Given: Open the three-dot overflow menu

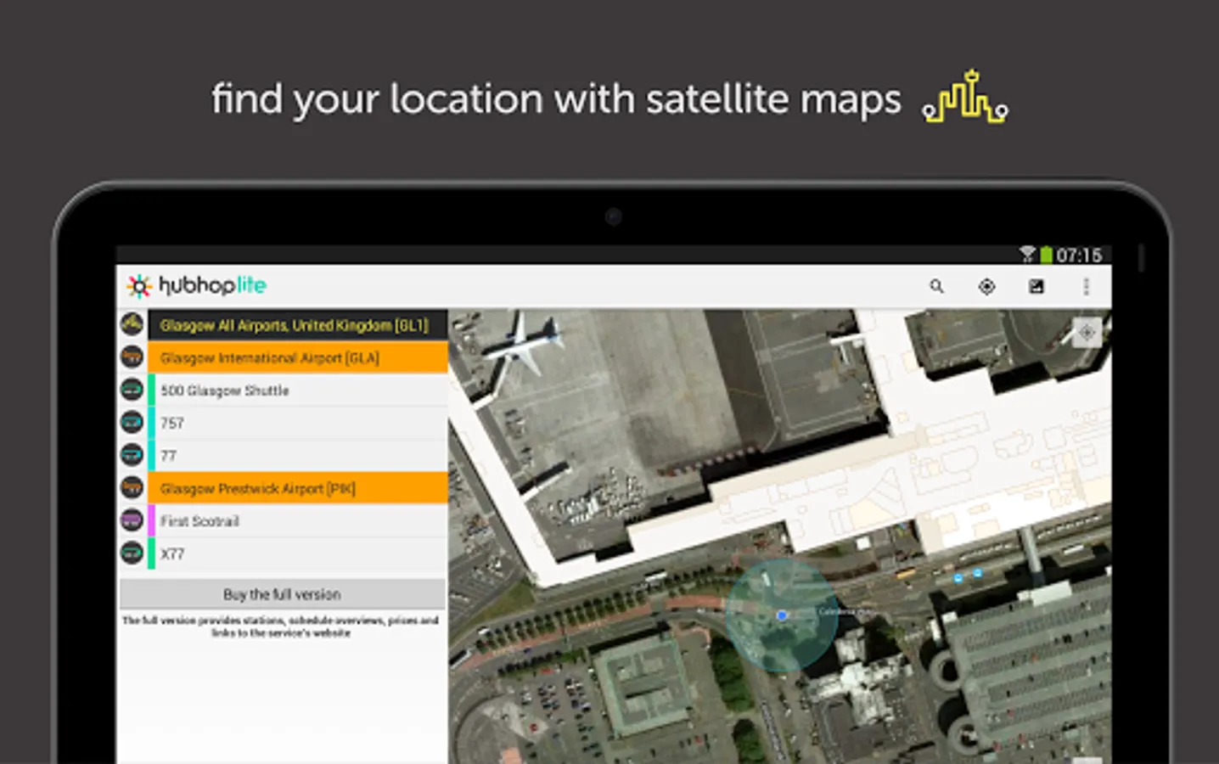Looking at the screenshot, I should (x=1086, y=287).
